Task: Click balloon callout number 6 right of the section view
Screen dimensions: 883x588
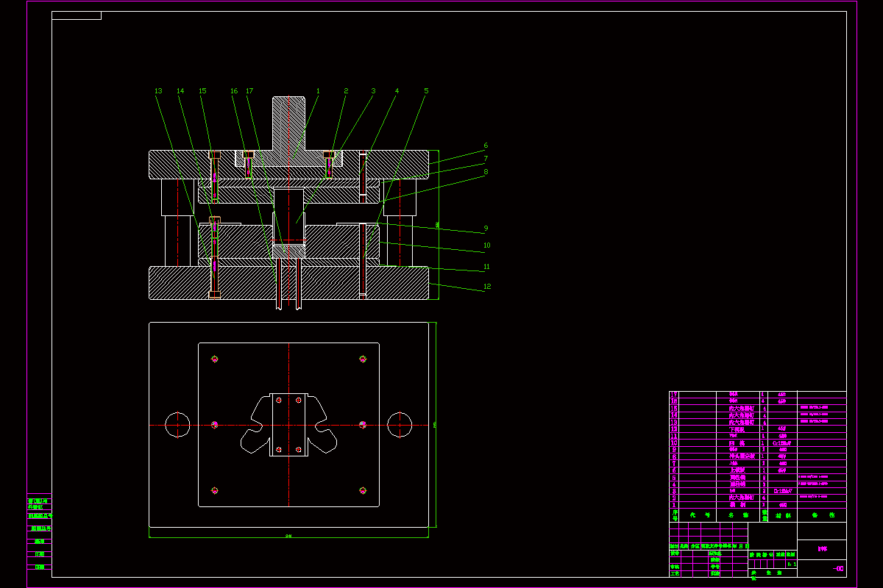Action: 486,146
